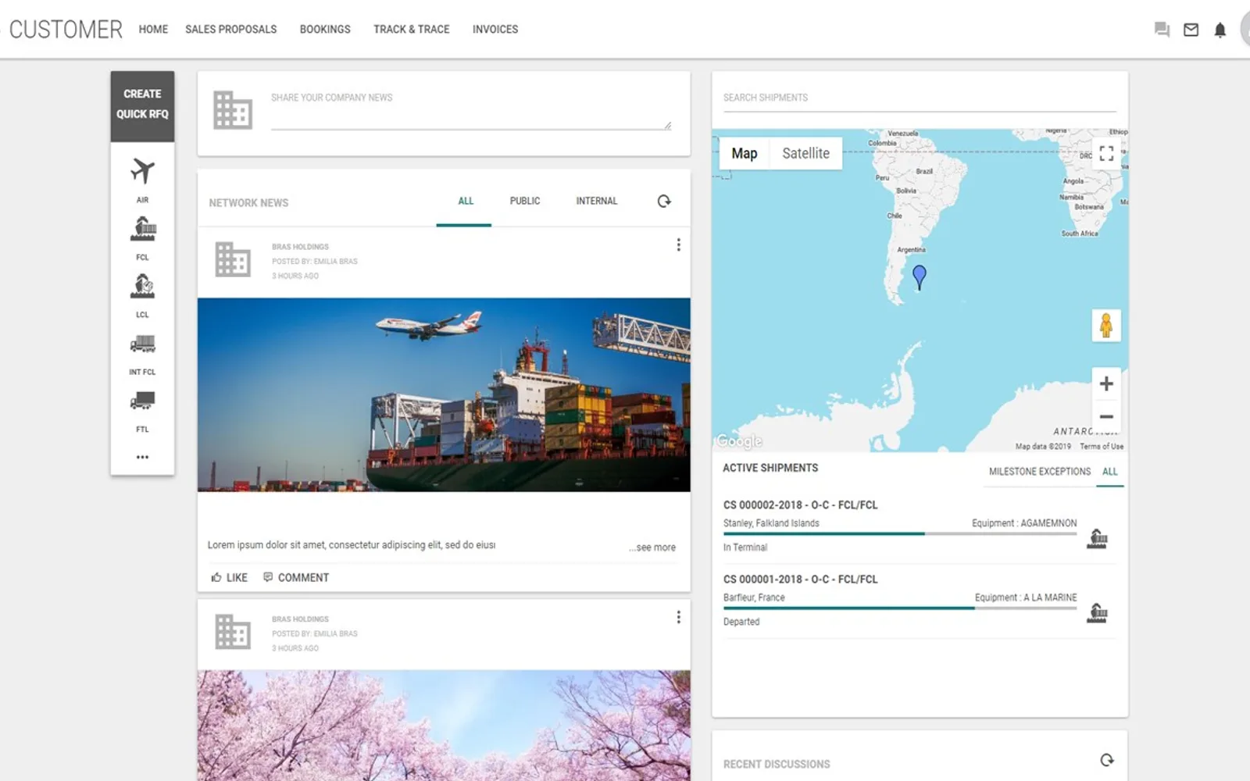Click ship icon for CS 000001-2018 shipment
The width and height of the screenshot is (1250, 781).
point(1098,613)
